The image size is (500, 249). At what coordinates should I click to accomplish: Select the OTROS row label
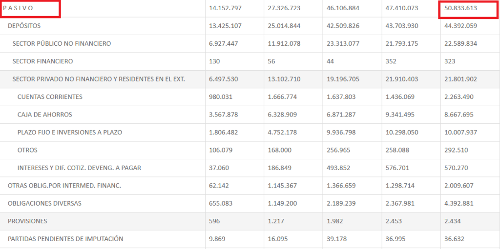[x=27, y=150]
